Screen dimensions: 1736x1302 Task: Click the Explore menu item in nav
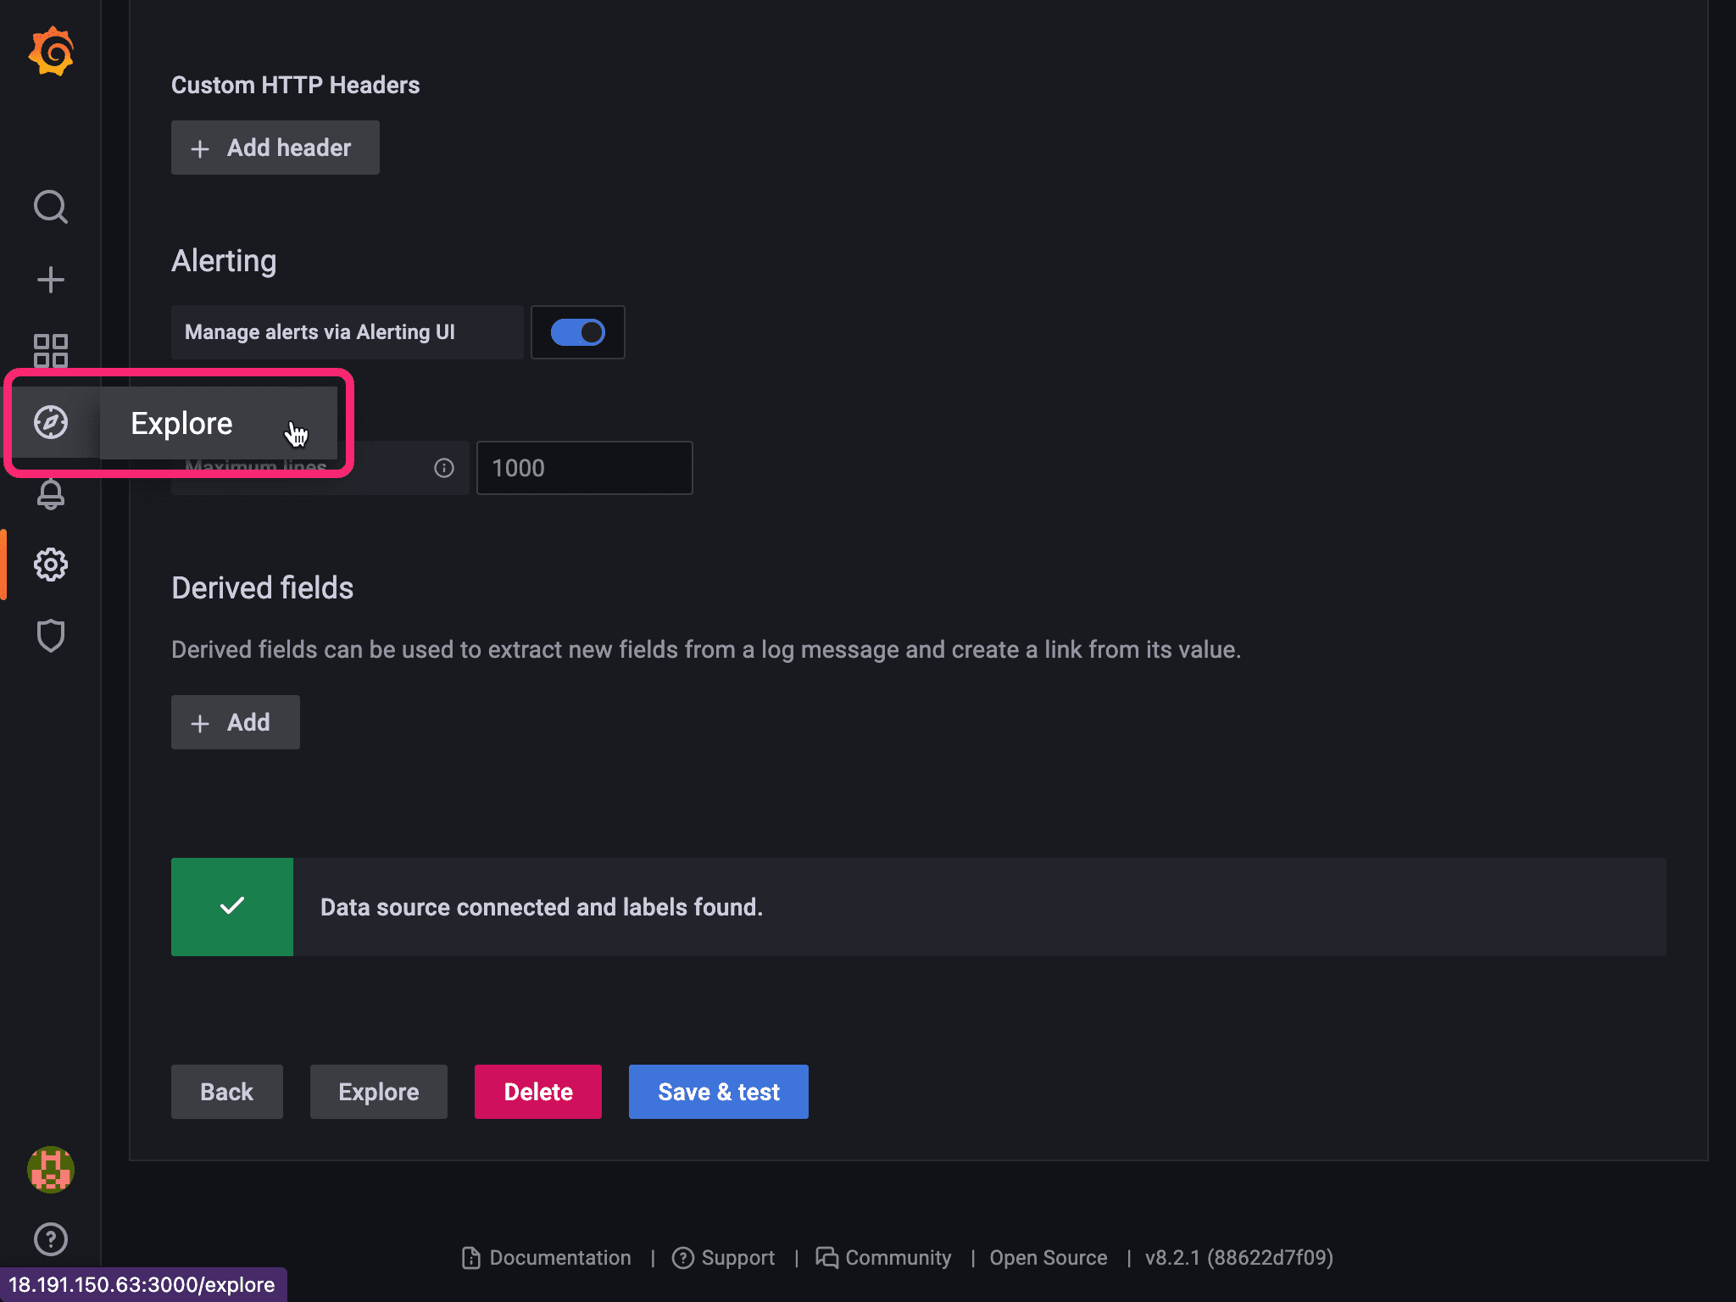click(181, 423)
